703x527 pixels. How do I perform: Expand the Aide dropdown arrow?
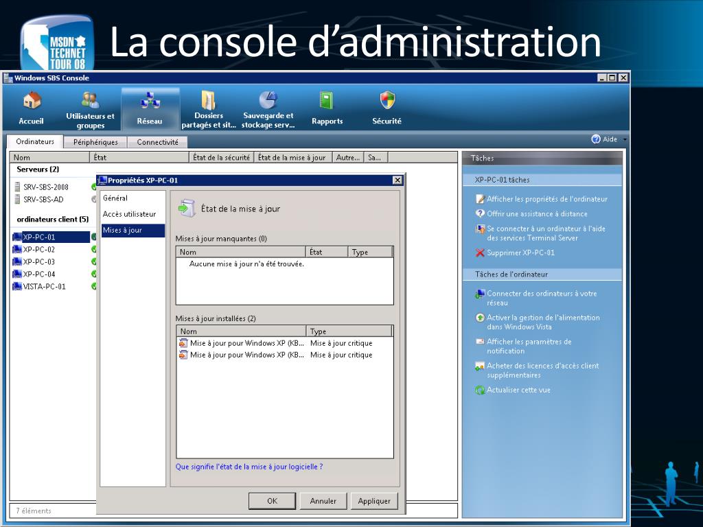point(625,139)
